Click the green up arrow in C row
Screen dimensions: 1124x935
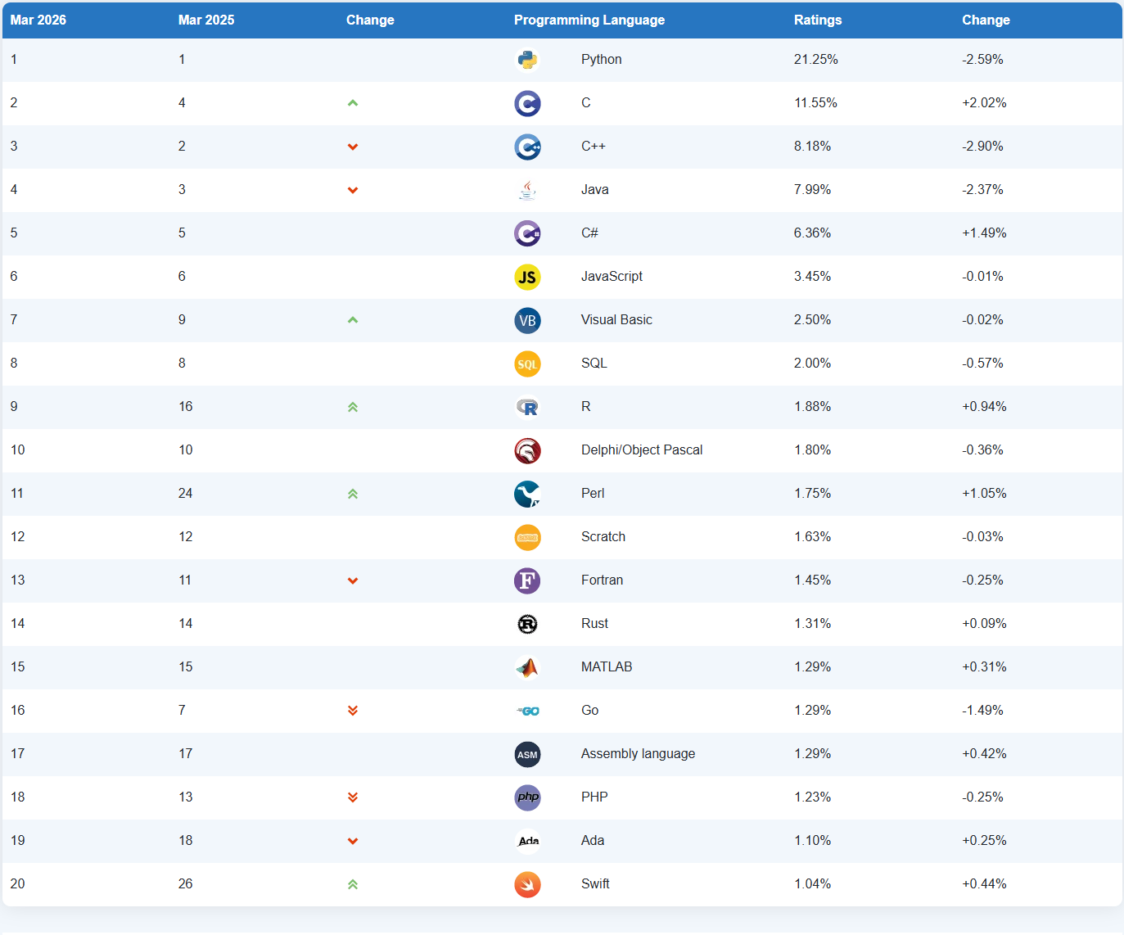pyautogui.click(x=353, y=103)
